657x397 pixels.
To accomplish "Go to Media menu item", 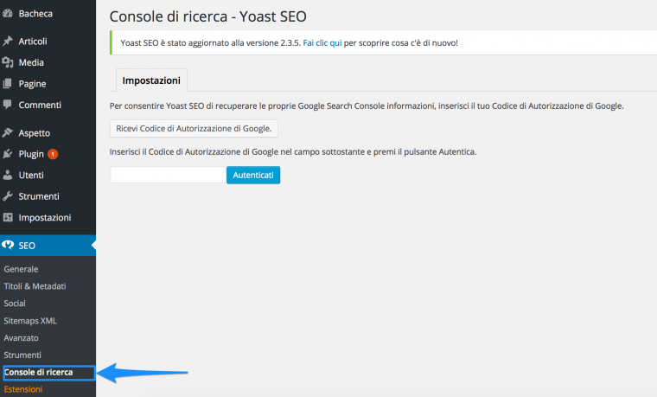I will [31, 62].
